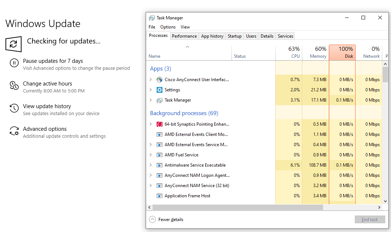The image size is (391, 232).
Task: Click the horizontal scrollbar thumb
Action: pos(238,207)
